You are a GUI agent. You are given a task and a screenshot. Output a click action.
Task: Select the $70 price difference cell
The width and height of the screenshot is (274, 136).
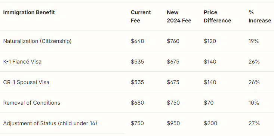coord(209,103)
